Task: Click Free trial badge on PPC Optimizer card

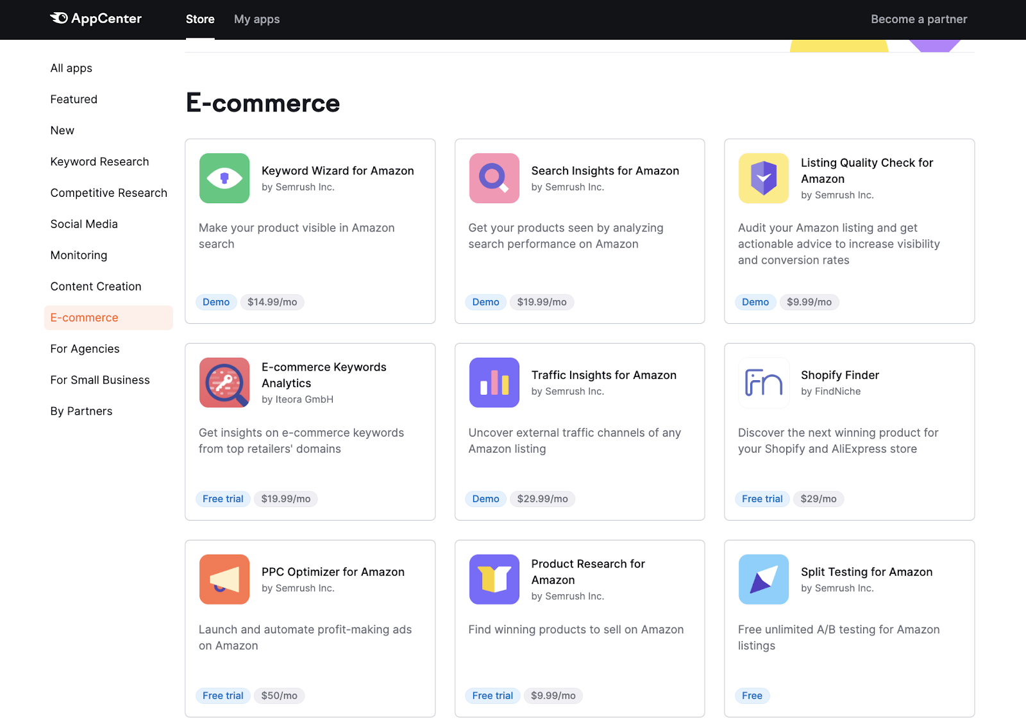Action: [x=223, y=696]
